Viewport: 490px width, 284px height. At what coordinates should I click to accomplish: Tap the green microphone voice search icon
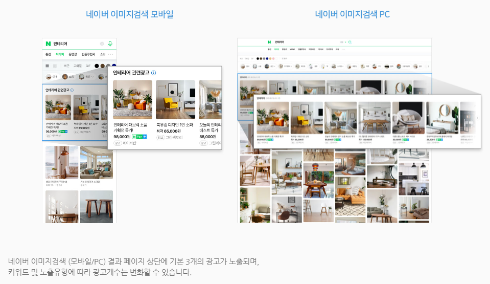point(110,44)
